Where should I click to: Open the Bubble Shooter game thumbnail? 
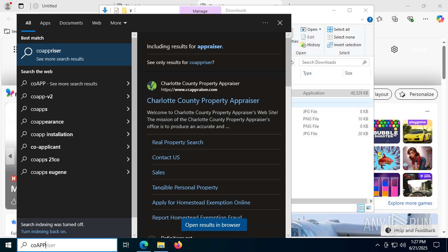point(386,132)
